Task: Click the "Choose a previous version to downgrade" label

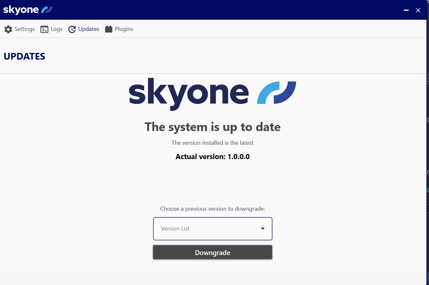Action: tap(213, 209)
